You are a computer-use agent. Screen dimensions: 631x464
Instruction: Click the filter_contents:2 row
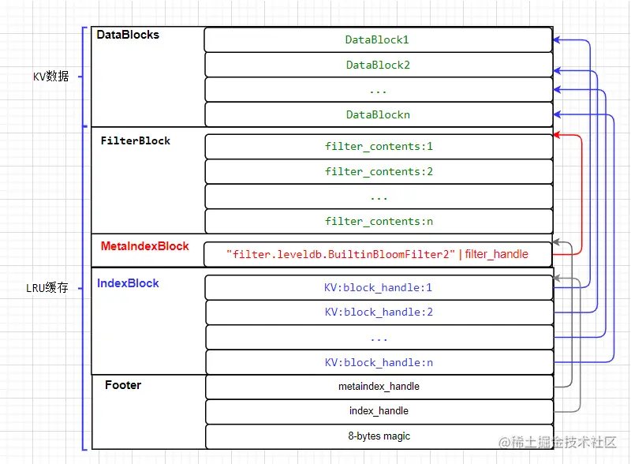point(378,171)
